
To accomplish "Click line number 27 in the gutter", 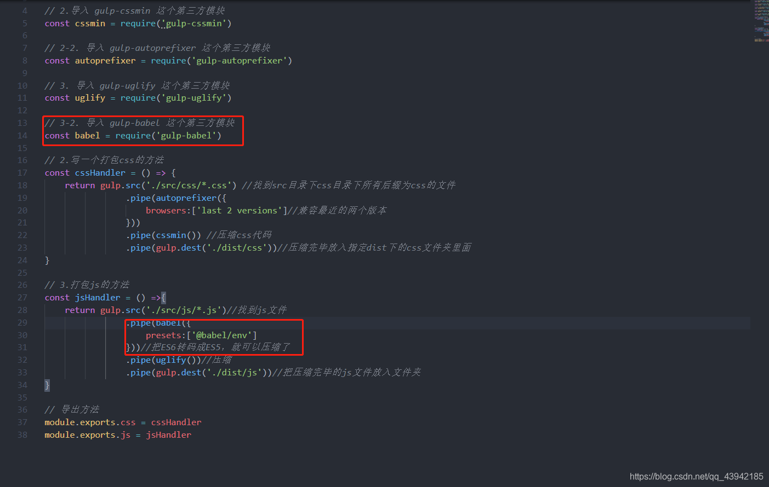I will coord(22,298).
